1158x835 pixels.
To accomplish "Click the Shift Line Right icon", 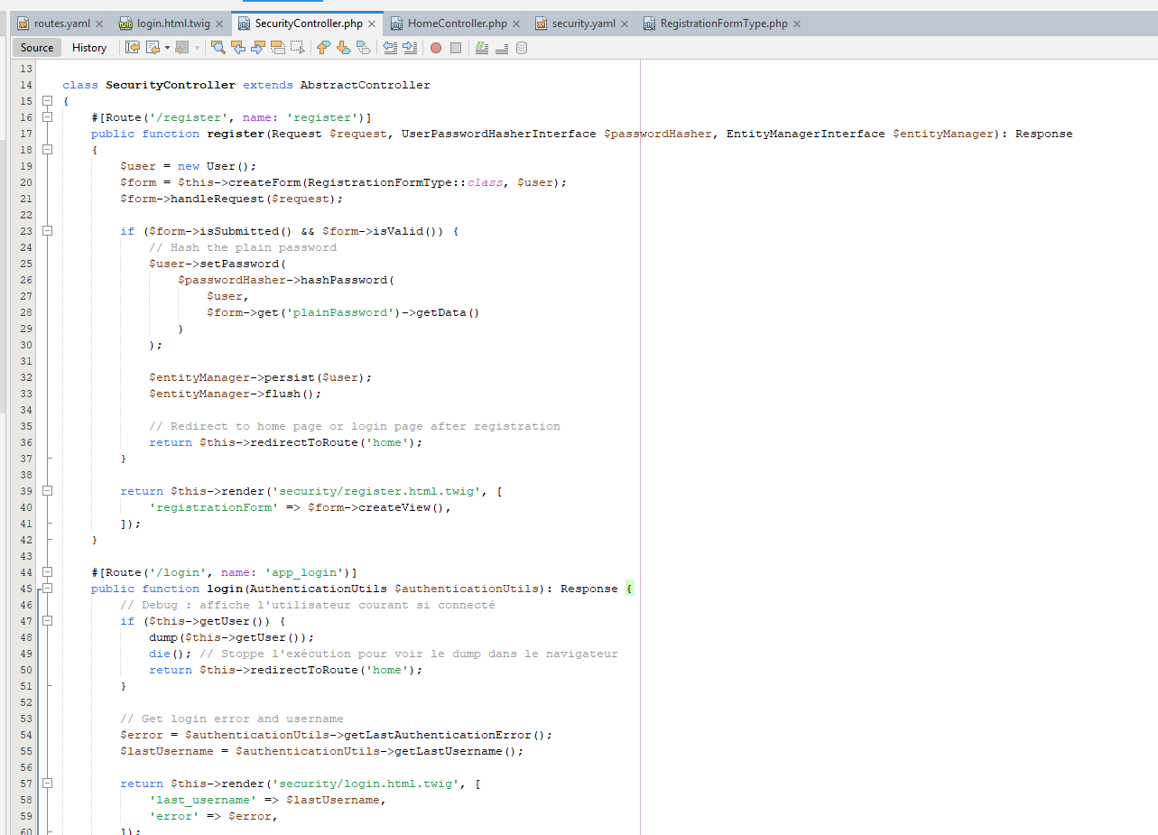I will click(410, 48).
